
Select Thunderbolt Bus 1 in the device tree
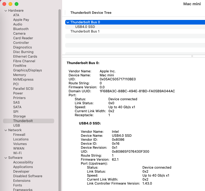(x=85, y=32)
